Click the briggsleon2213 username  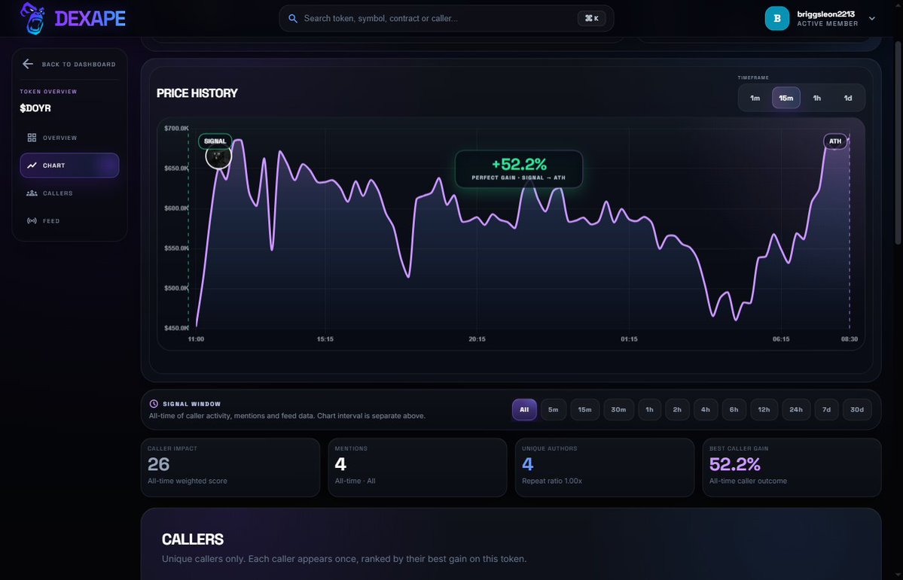[x=826, y=14]
